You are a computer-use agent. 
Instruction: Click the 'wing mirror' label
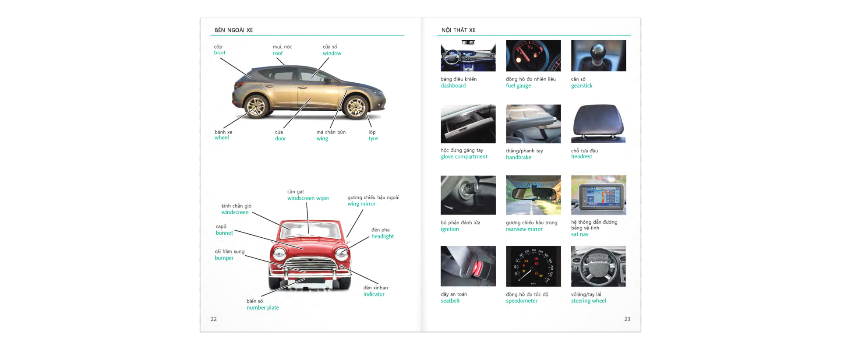pos(361,204)
